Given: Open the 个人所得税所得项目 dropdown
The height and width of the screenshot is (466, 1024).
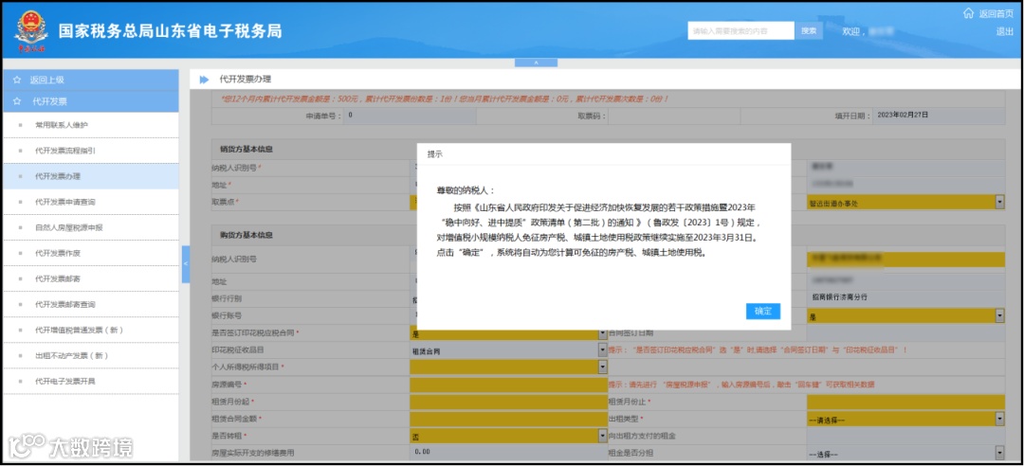Looking at the screenshot, I should click(x=509, y=367).
